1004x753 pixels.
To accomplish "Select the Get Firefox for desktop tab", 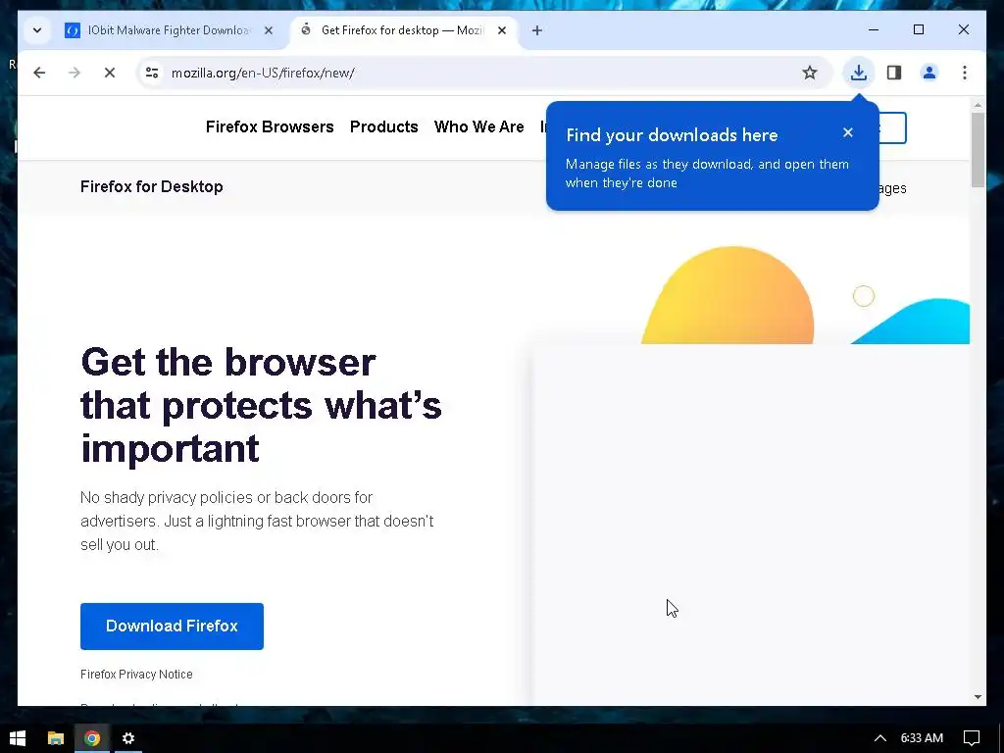I will click(403, 30).
